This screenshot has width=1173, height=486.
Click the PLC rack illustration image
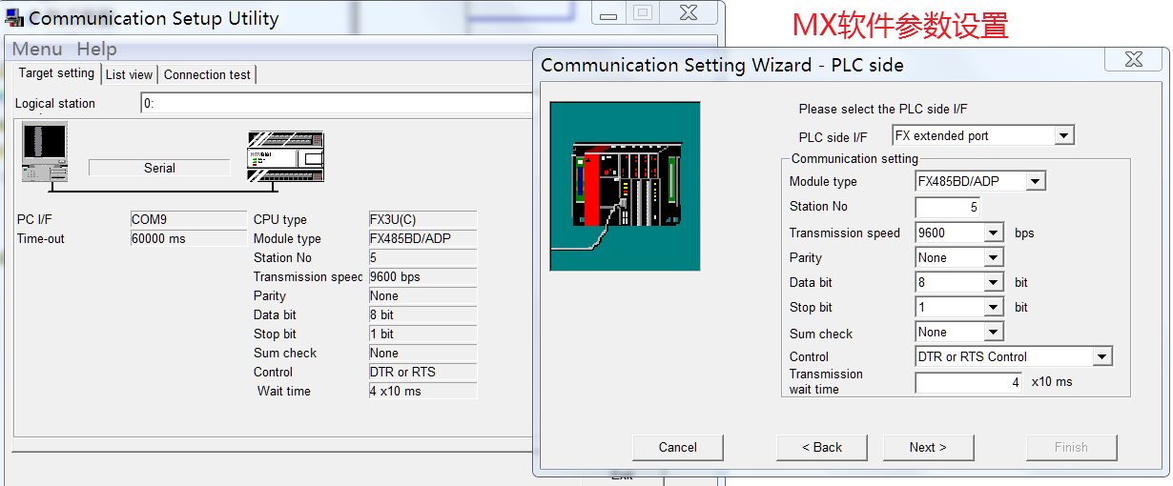click(625, 186)
